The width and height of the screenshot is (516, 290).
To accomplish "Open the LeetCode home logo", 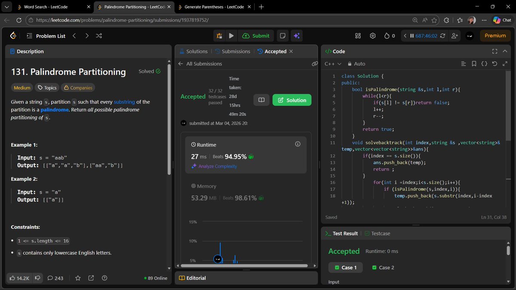I will tap(13, 36).
